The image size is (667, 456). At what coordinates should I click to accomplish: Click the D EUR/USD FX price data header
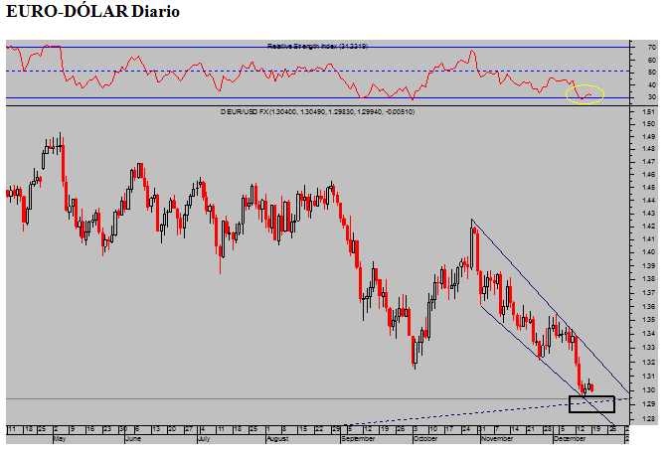click(x=317, y=112)
